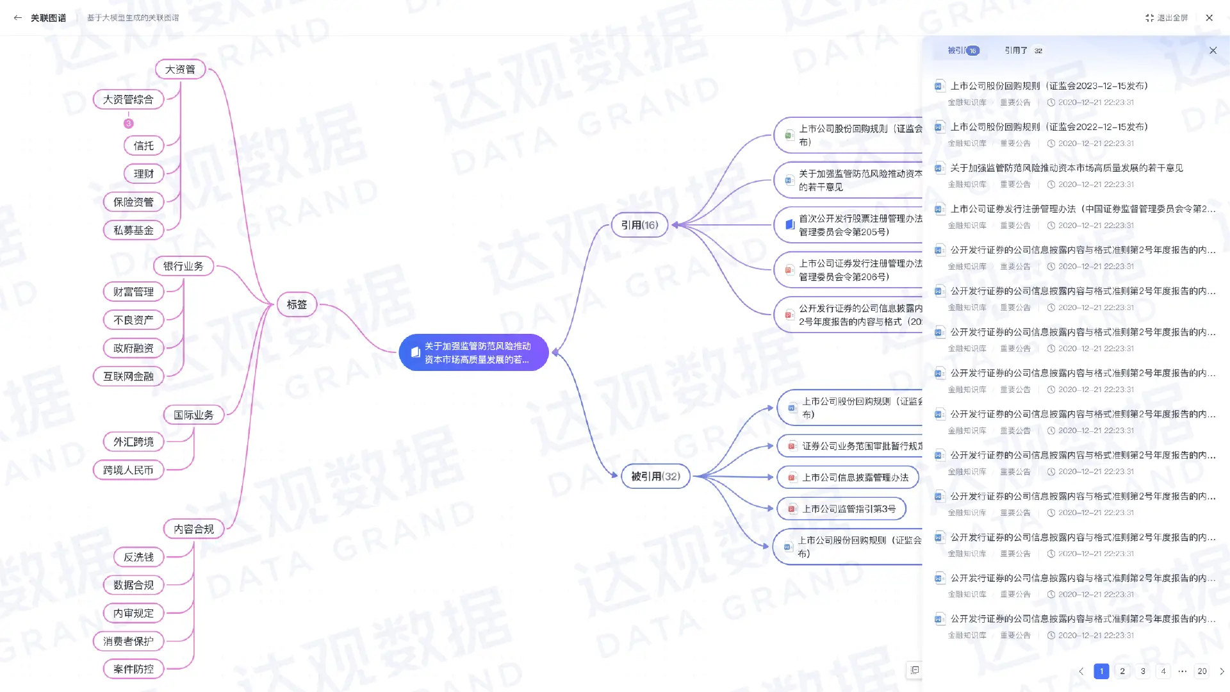The width and height of the screenshot is (1230, 692).
Task: Click the center node document icon
Action: (x=415, y=352)
